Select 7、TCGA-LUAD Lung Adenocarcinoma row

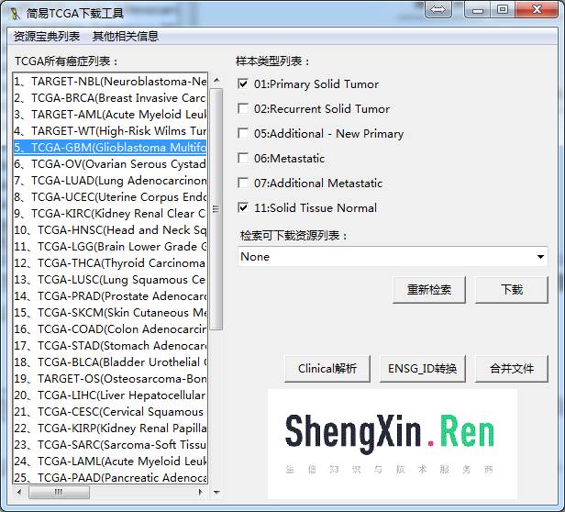pyautogui.click(x=110, y=181)
